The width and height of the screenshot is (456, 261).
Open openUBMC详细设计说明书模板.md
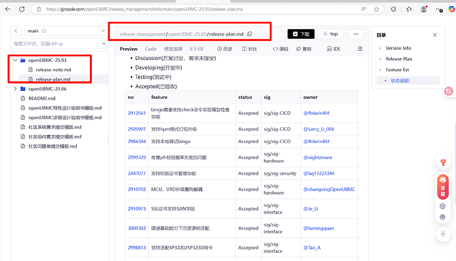click(65, 117)
